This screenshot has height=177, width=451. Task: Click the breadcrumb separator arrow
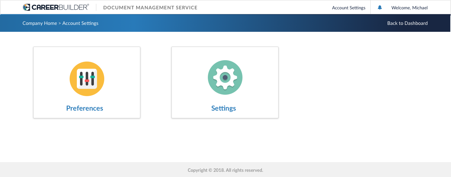pyautogui.click(x=60, y=23)
